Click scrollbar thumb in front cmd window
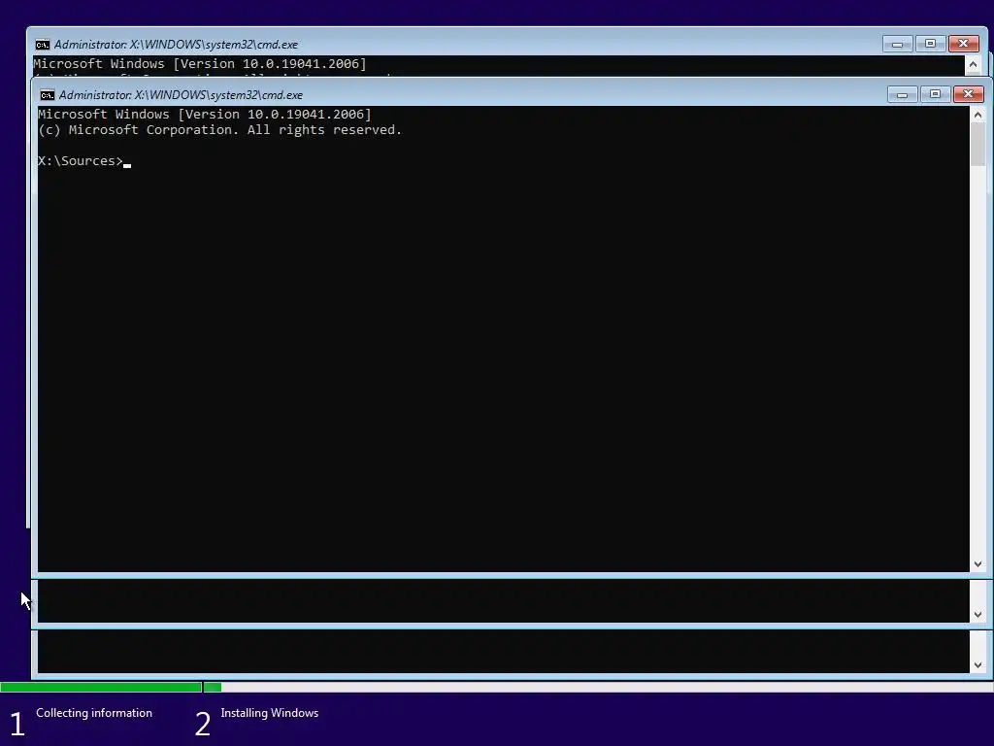 click(x=977, y=144)
